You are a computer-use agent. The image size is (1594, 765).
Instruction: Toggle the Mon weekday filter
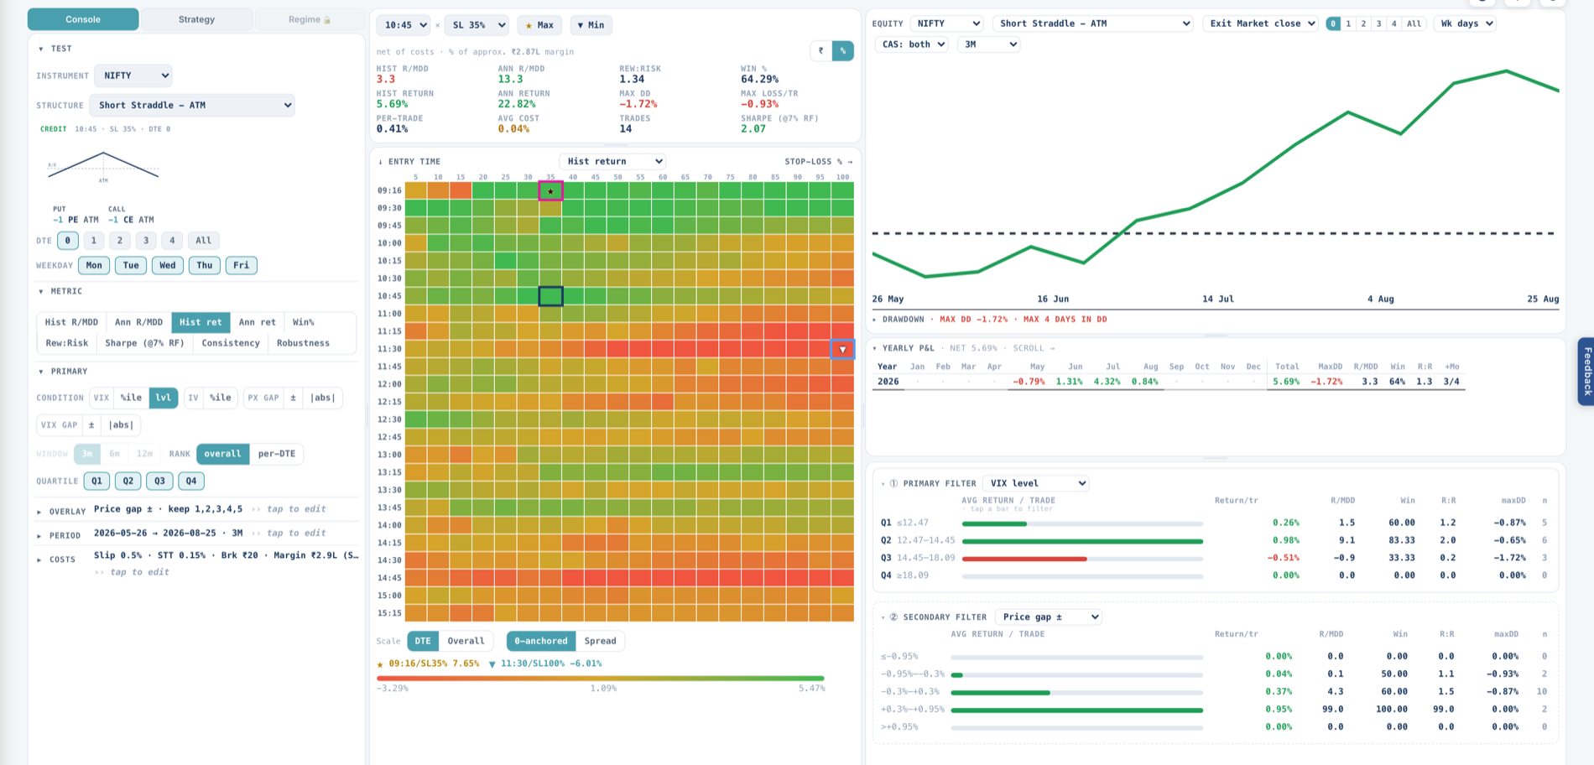[94, 265]
